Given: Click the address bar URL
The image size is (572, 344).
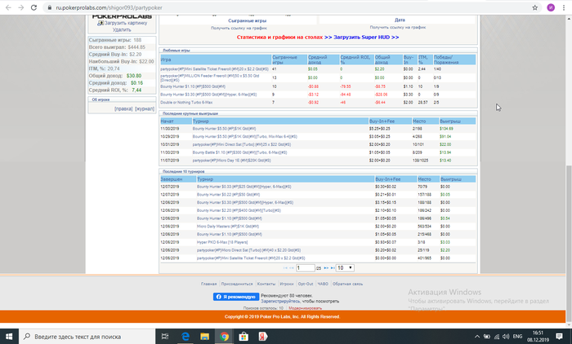Looking at the screenshot, I should pos(109,7).
